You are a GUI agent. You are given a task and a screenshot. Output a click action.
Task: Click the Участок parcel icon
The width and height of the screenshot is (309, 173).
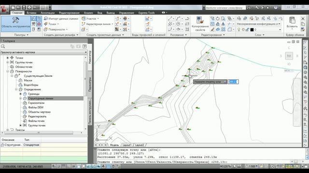[84, 18]
